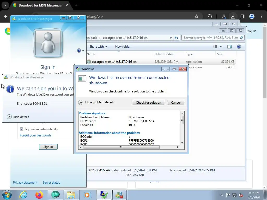The width and height of the screenshot is (267, 200).
Task: Open a new browser tab
Action: click(x=76, y=5)
